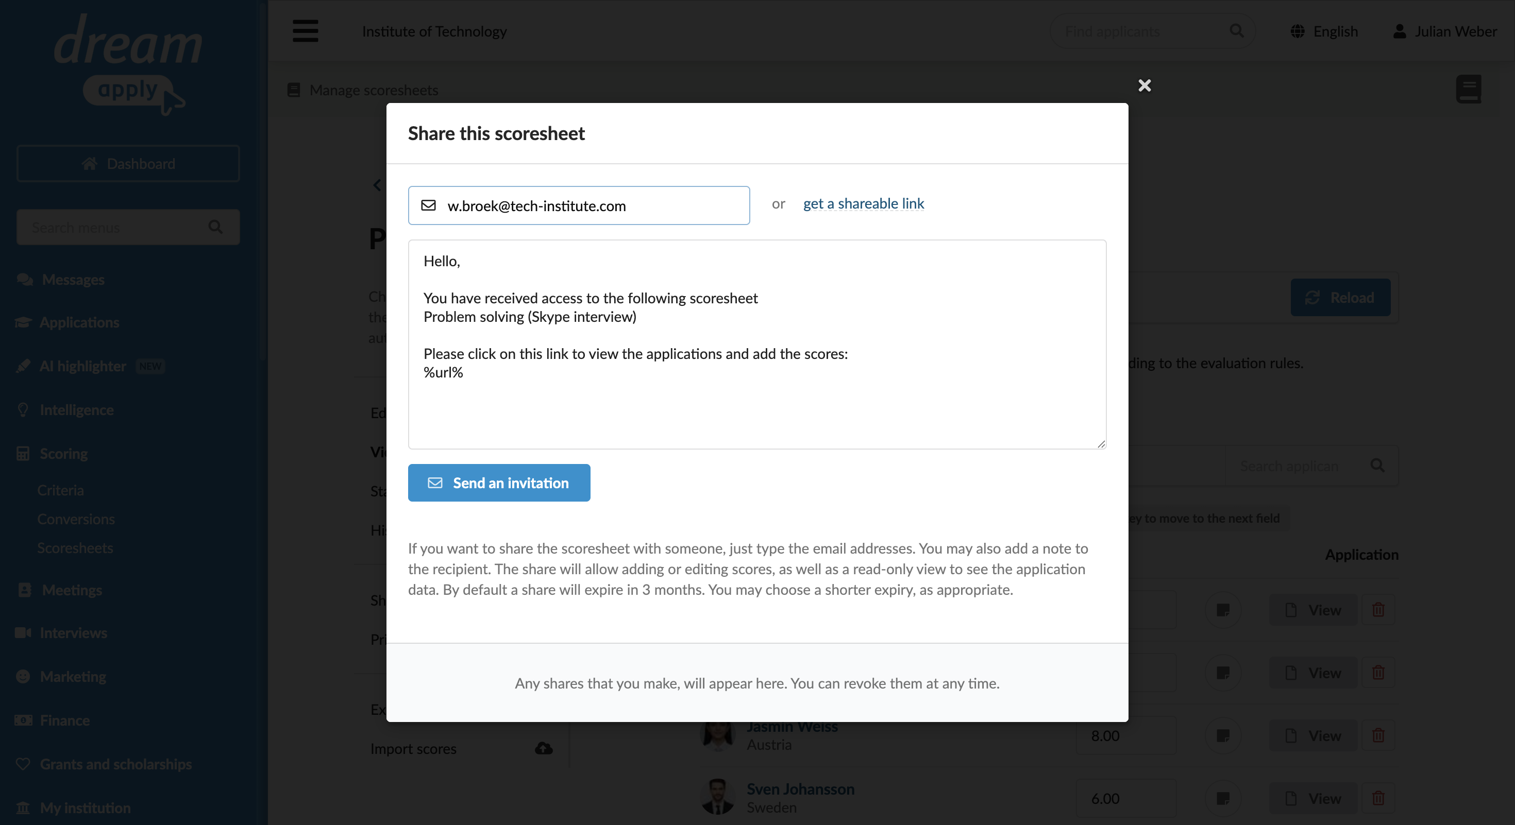Open Grants and scholarships in sidebar
The image size is (1515, 825).
[x=115, y=764]
